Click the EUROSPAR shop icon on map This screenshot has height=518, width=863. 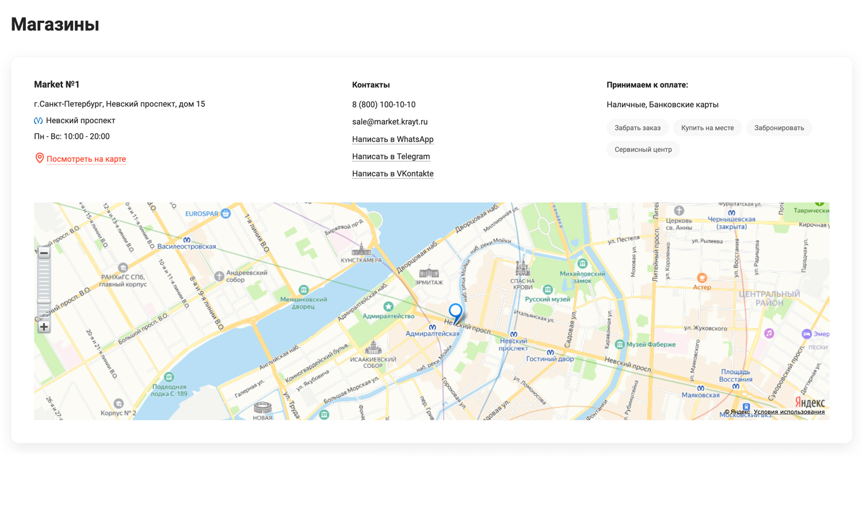(226, 214)
